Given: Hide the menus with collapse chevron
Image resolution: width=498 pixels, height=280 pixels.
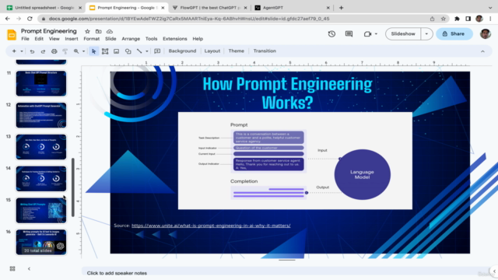Looking at the screenshot, I should tap(482, 51).
